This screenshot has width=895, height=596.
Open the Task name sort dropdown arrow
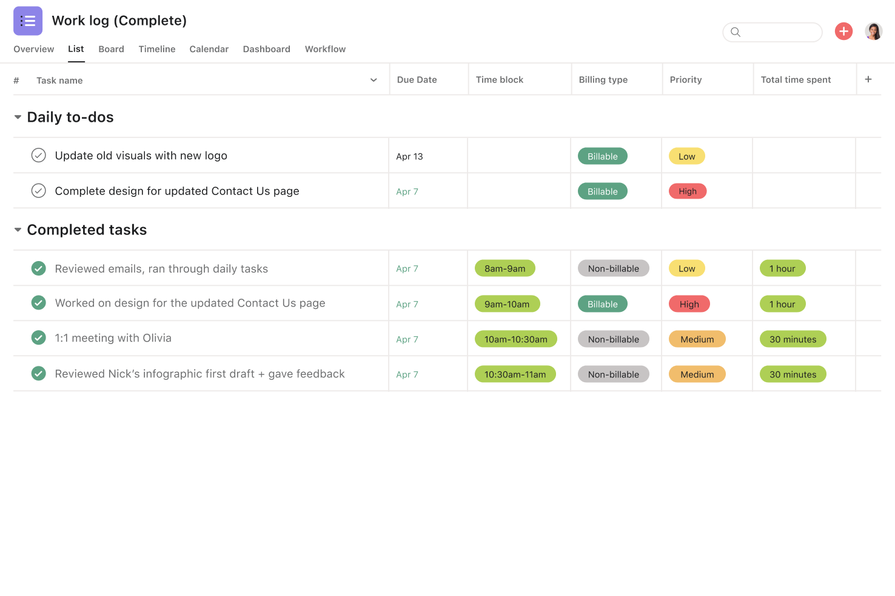(x=373, y=79)
